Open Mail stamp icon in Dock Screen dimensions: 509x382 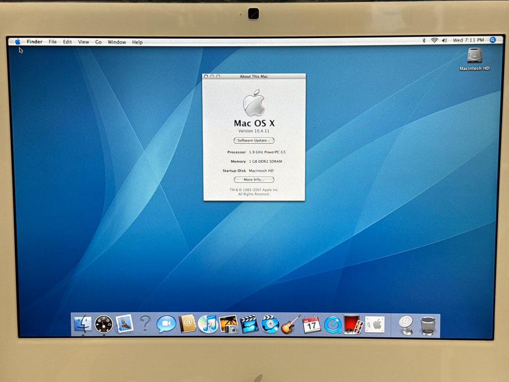125,324
